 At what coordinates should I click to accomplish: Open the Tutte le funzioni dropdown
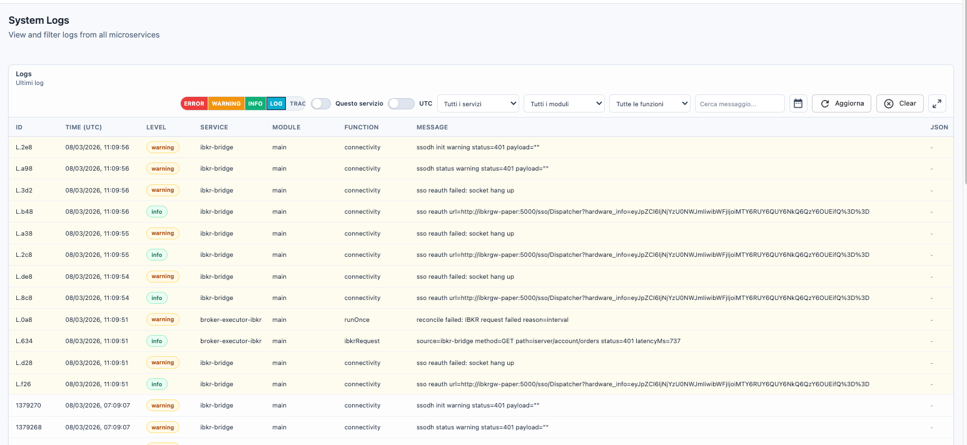pos(650,104)
